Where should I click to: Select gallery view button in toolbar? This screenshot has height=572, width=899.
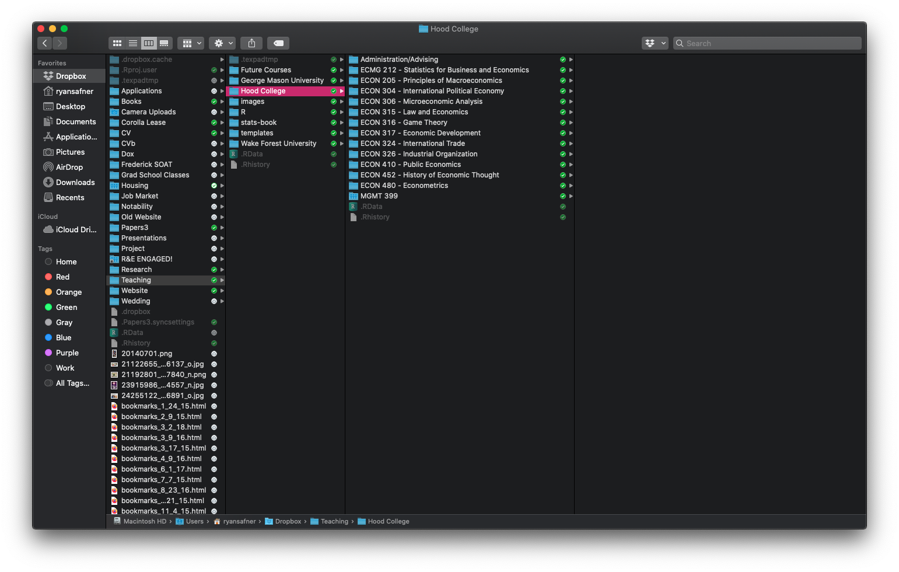(x=165, y=43)
